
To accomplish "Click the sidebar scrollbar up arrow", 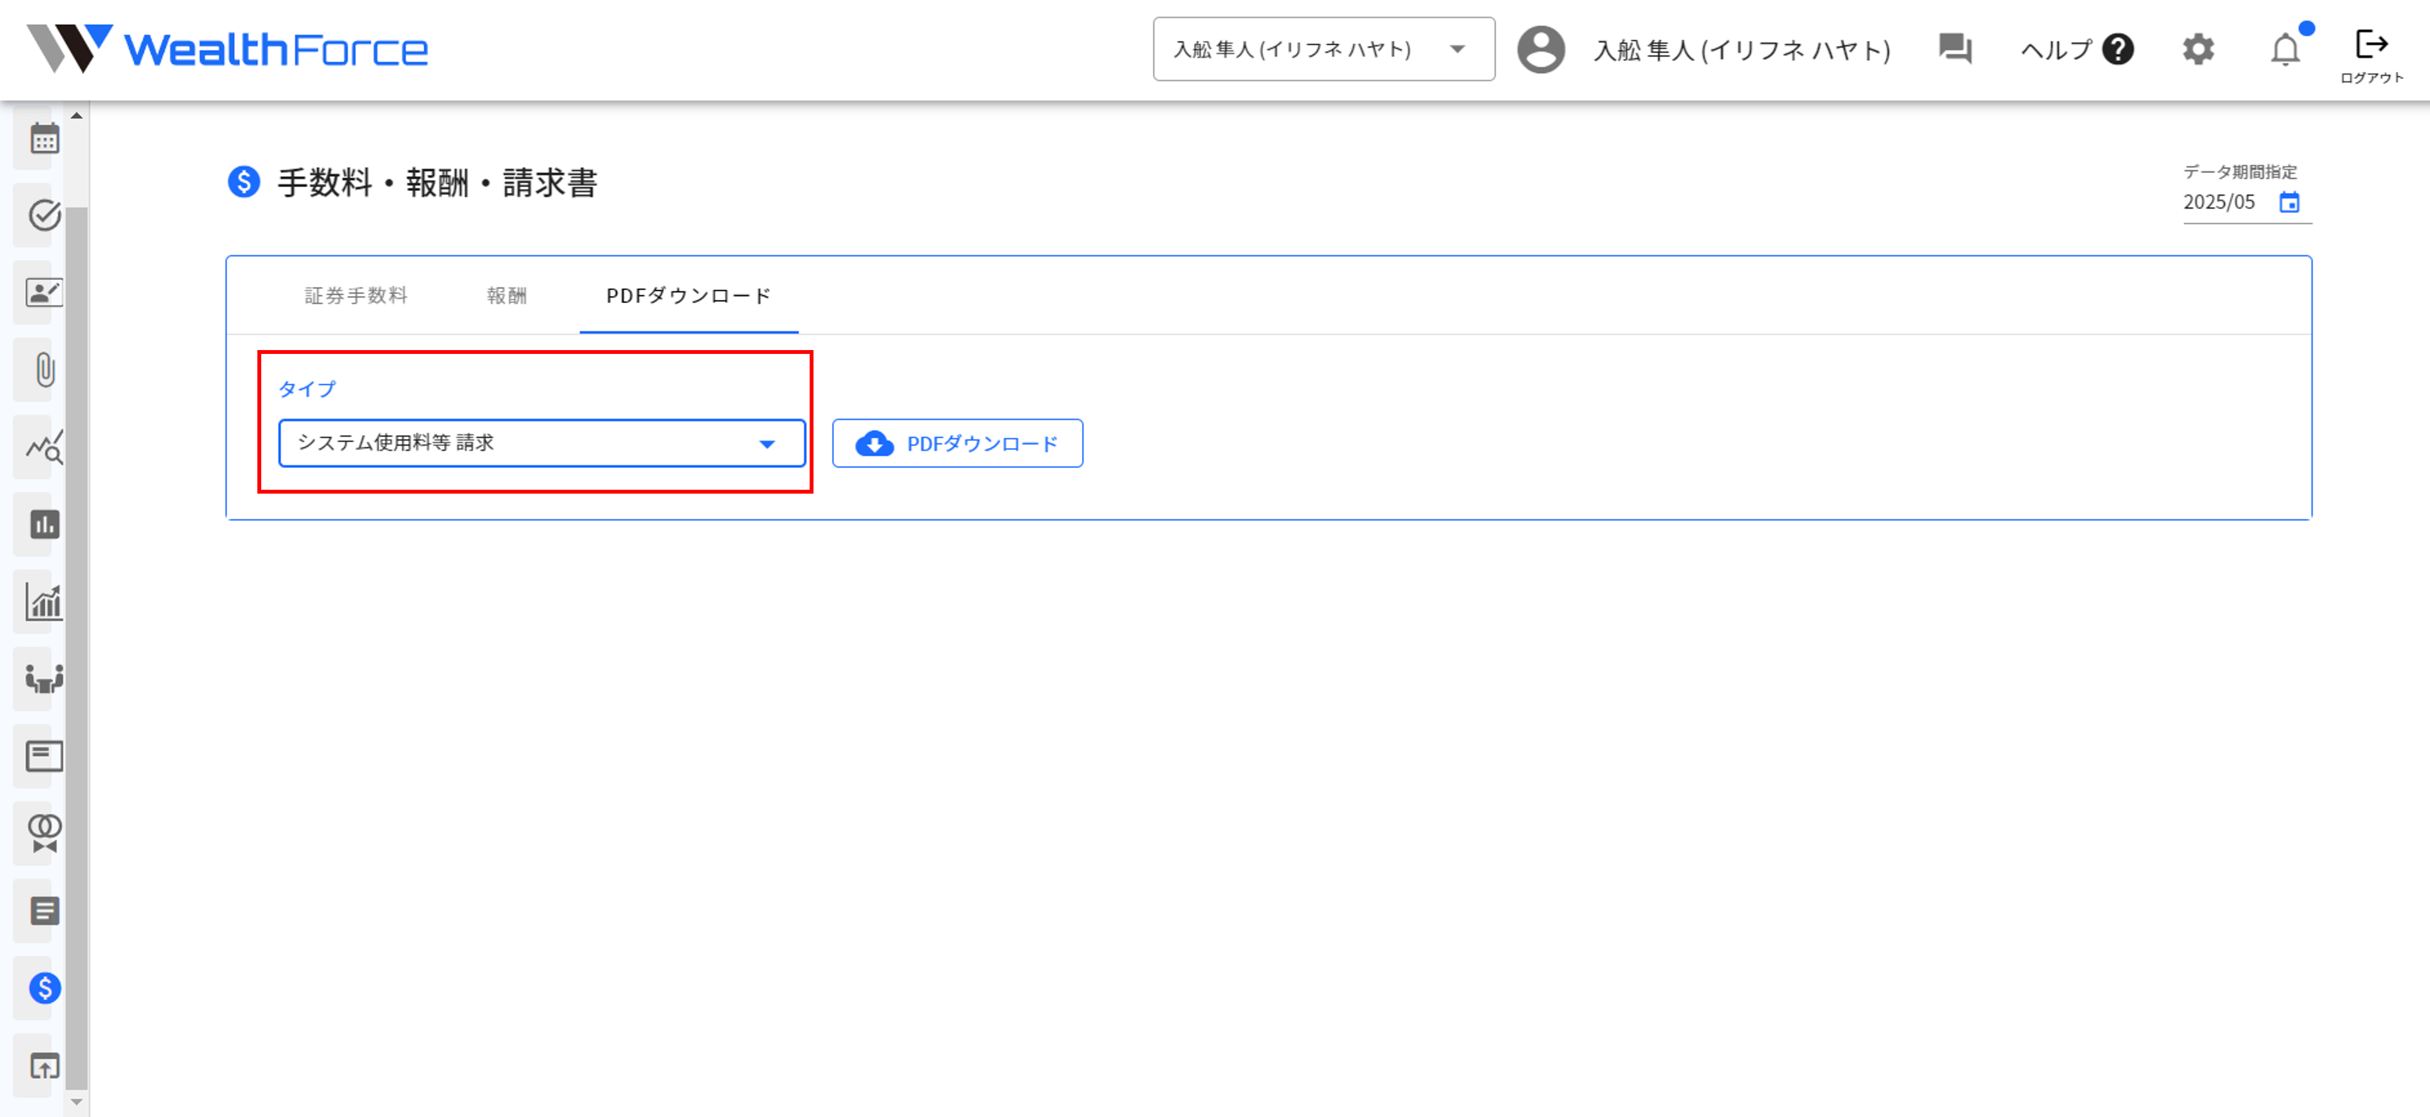I will point(76,115).
